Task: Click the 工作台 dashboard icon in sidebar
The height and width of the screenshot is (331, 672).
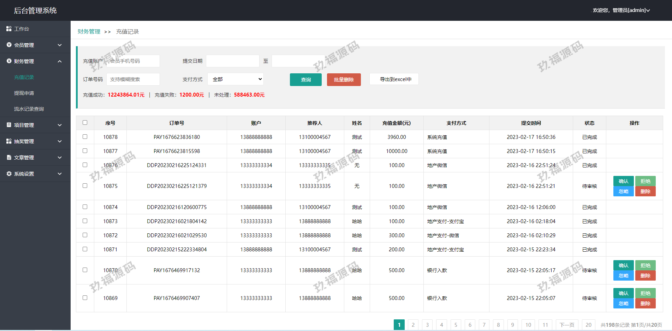Action: click(x=9, y=29)
